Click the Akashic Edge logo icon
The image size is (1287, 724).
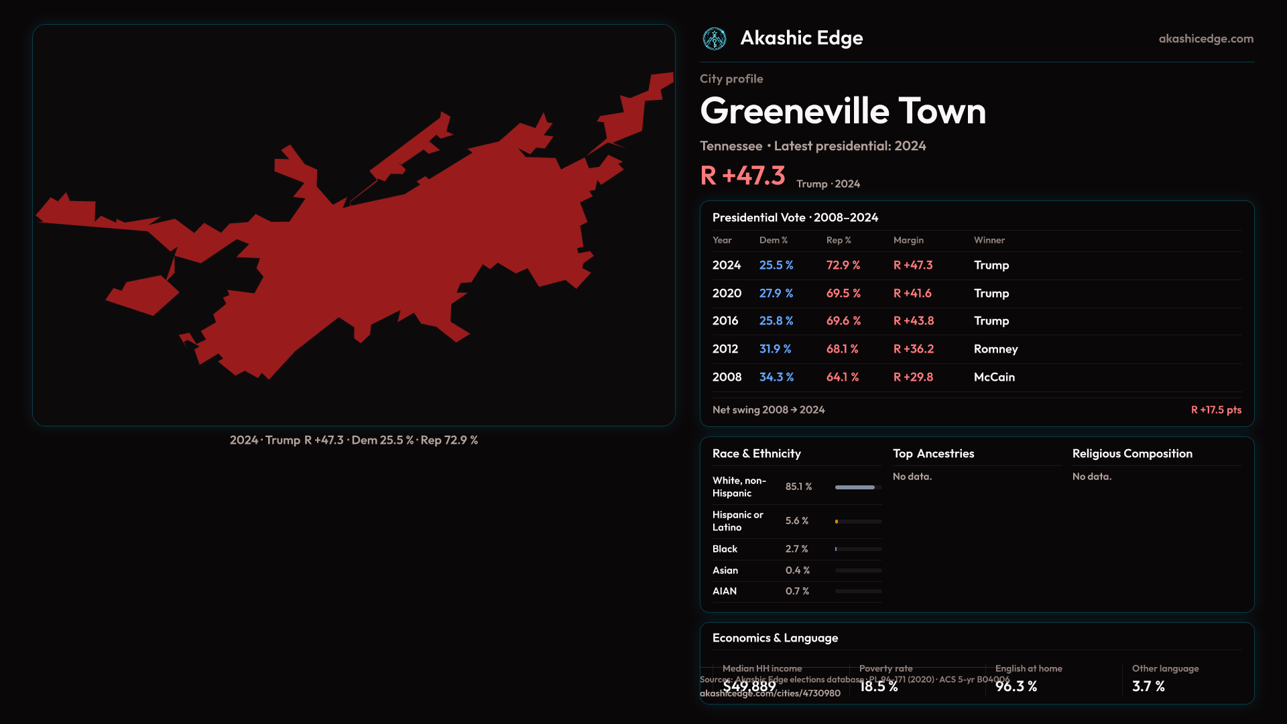click(714, 39)
